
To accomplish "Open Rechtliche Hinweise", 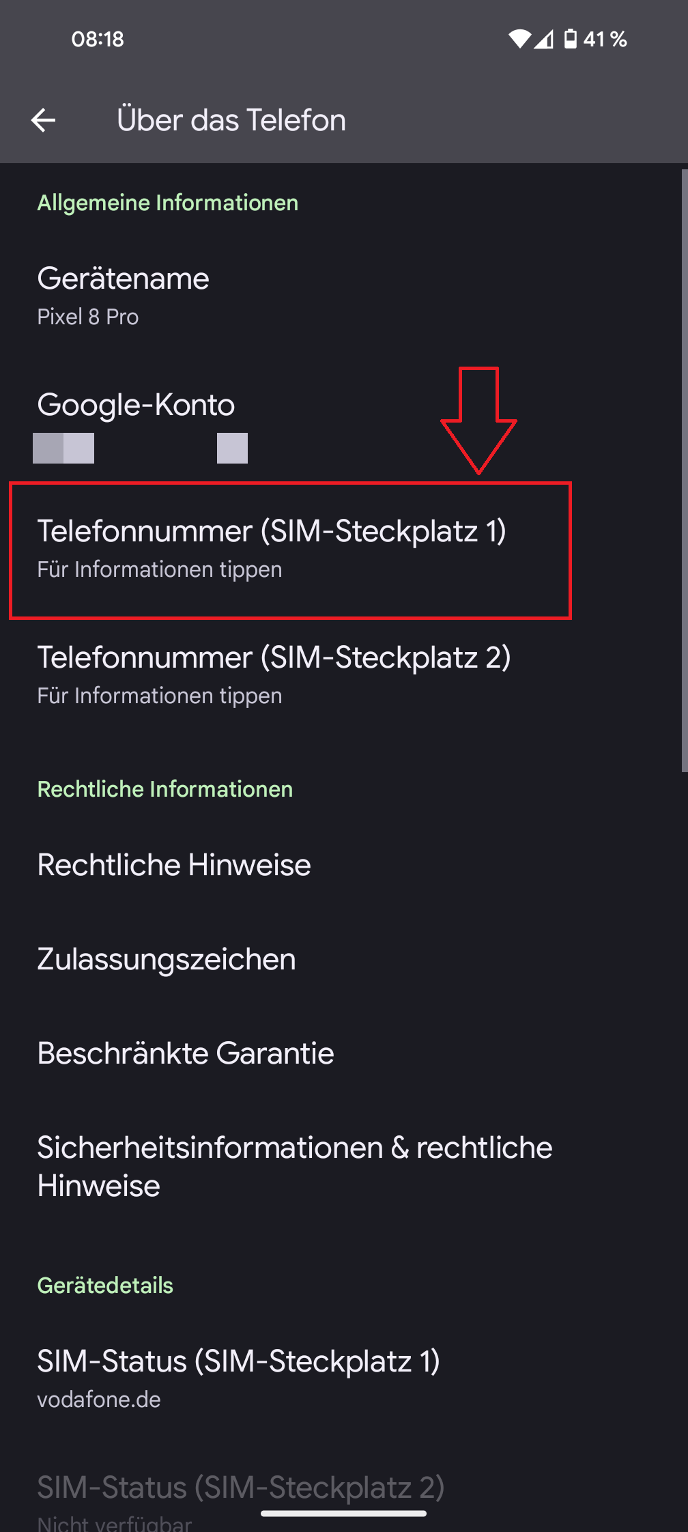I will (174, 865).
